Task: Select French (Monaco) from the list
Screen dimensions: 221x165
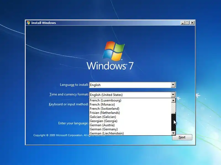Action: click(x=130, y=105)
